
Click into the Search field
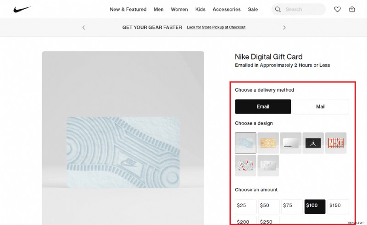coord(299,9)
